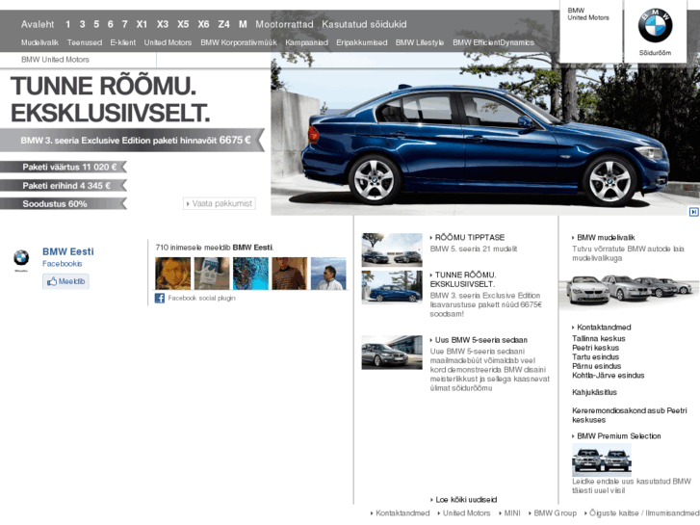Open United Motors in the sub-navigation
Viewport: 700px width, 525px height.
[168, 42]
